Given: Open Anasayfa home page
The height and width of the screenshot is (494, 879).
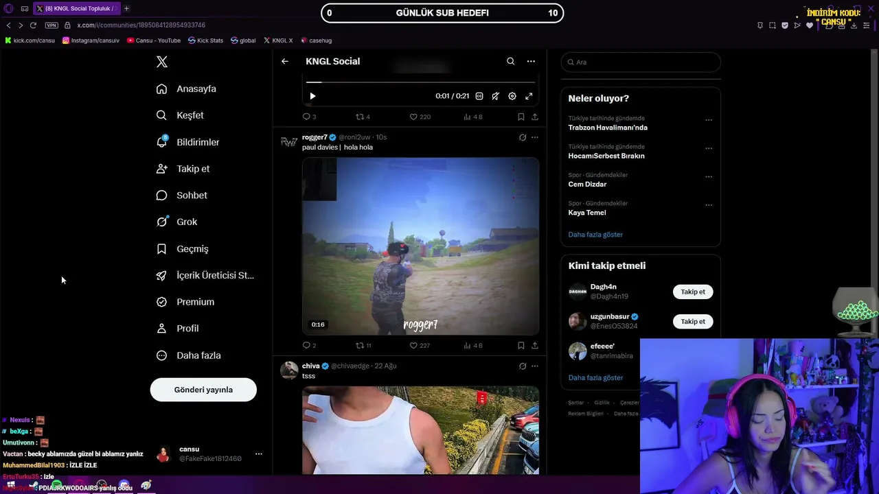Looking at the screenshot, I should point(186,89).
